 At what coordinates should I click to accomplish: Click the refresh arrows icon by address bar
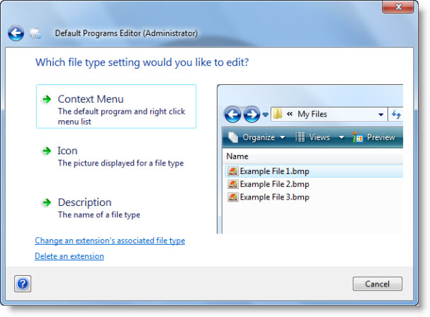(396, 114)
